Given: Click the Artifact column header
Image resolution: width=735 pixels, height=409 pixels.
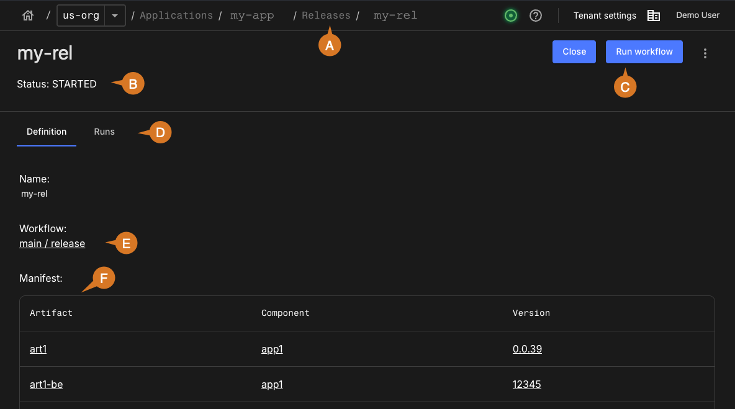Looking at the screenshot, I should click(51, 313).
